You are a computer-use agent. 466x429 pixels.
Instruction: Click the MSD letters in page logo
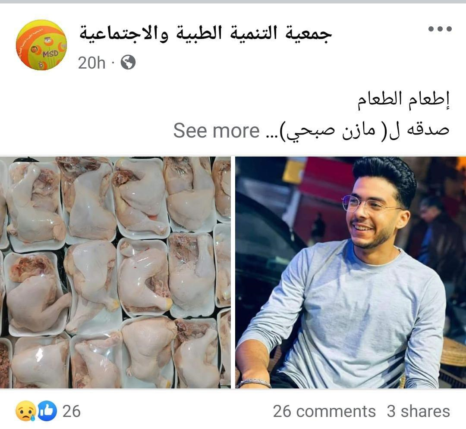pos(50,54)
